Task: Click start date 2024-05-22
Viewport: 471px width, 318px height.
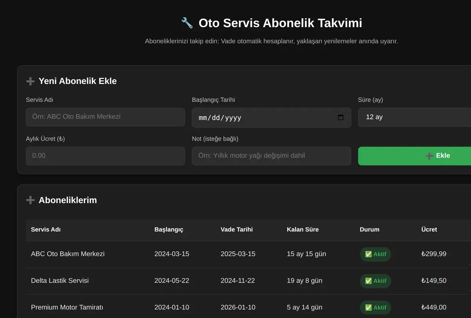Action: [x=172, y=280]
